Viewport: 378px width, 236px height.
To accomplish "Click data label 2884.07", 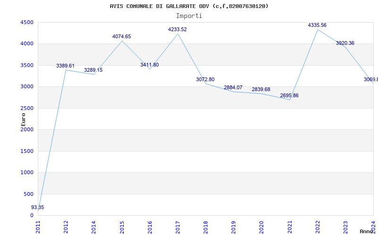I will 233,87.
